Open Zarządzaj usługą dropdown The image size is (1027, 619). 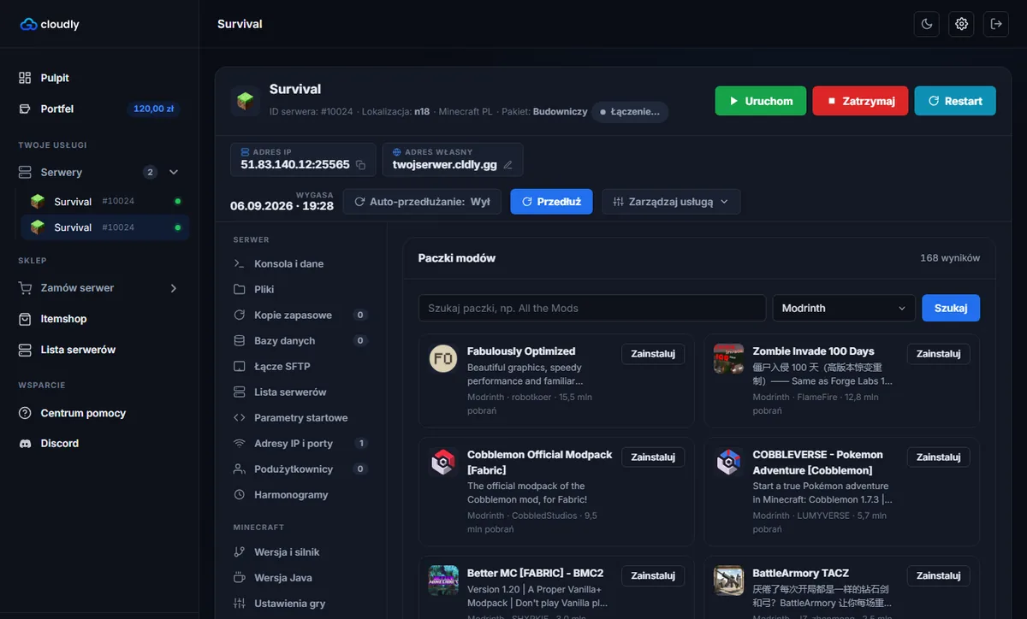[x=671, y=202]
